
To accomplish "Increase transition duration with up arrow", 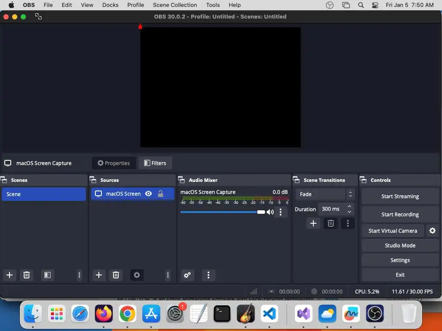I will coord(349,206).
